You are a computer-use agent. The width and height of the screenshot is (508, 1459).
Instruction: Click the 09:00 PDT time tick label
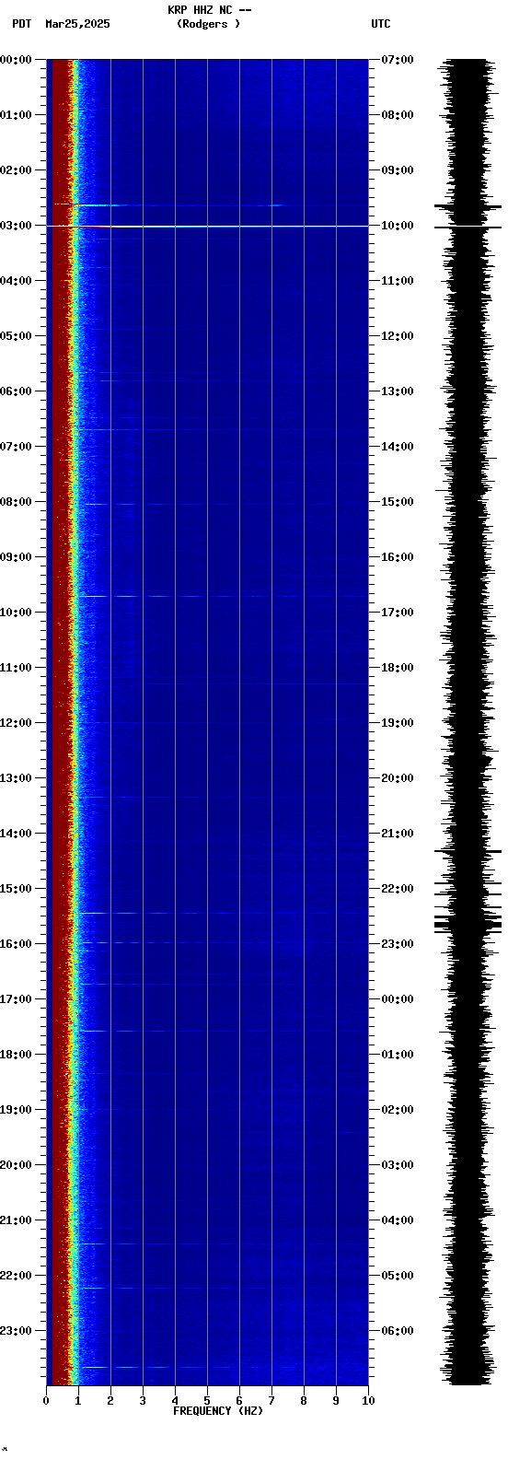click(x=16, y=557)
